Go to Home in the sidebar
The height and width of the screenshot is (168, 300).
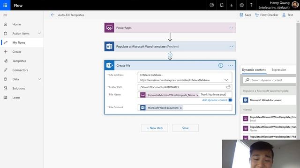(x=22, y=24)
